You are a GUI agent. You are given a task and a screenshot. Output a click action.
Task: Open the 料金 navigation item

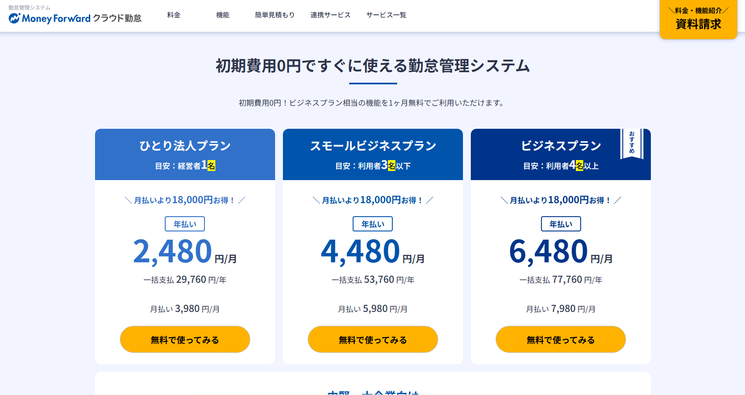coord(173,14)
